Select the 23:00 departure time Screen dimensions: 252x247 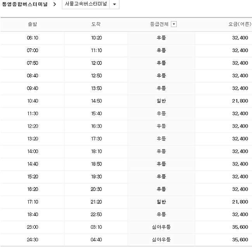tap(33, 227)
